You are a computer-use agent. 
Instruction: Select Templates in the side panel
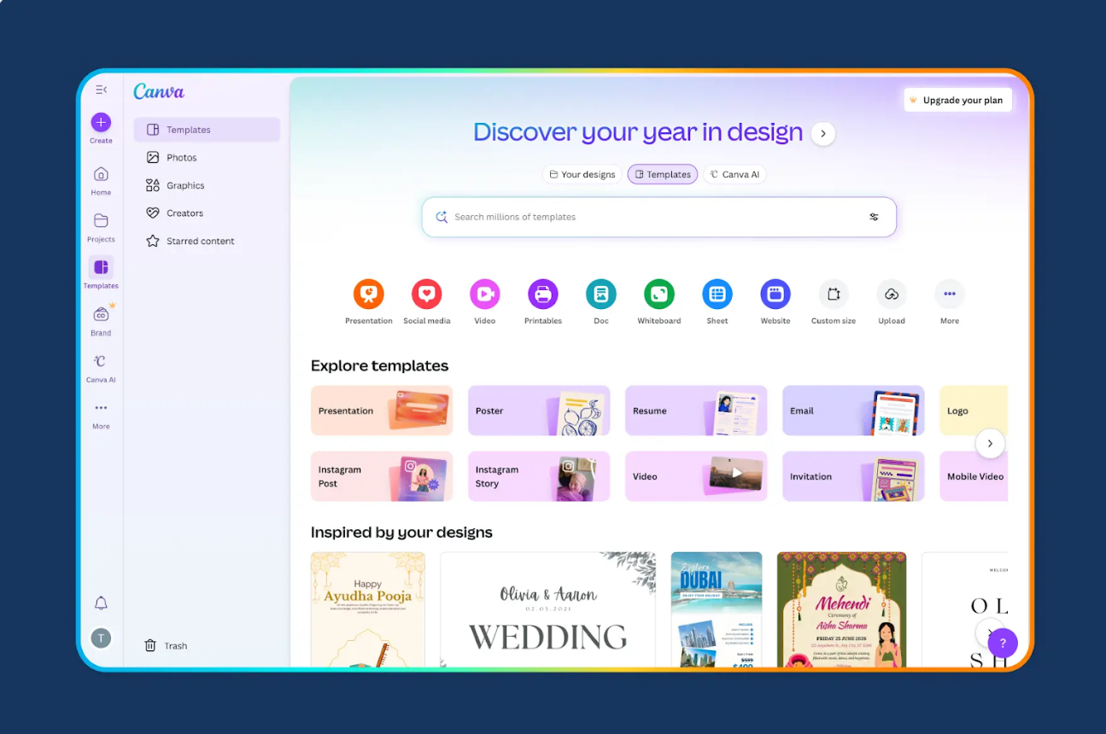tap(207, 130)
